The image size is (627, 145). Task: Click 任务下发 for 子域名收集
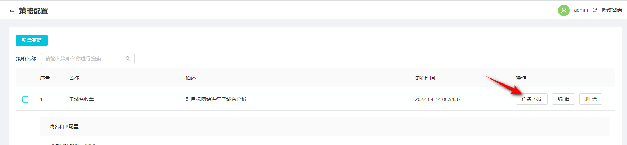coord(531,99)
